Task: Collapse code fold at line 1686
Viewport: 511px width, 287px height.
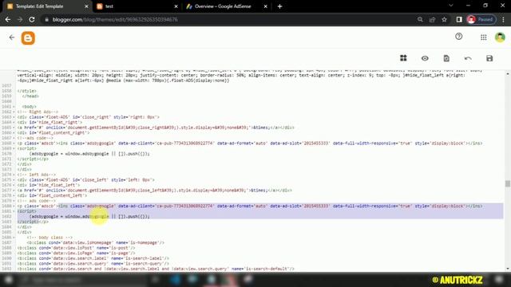Action: point(14,238)
